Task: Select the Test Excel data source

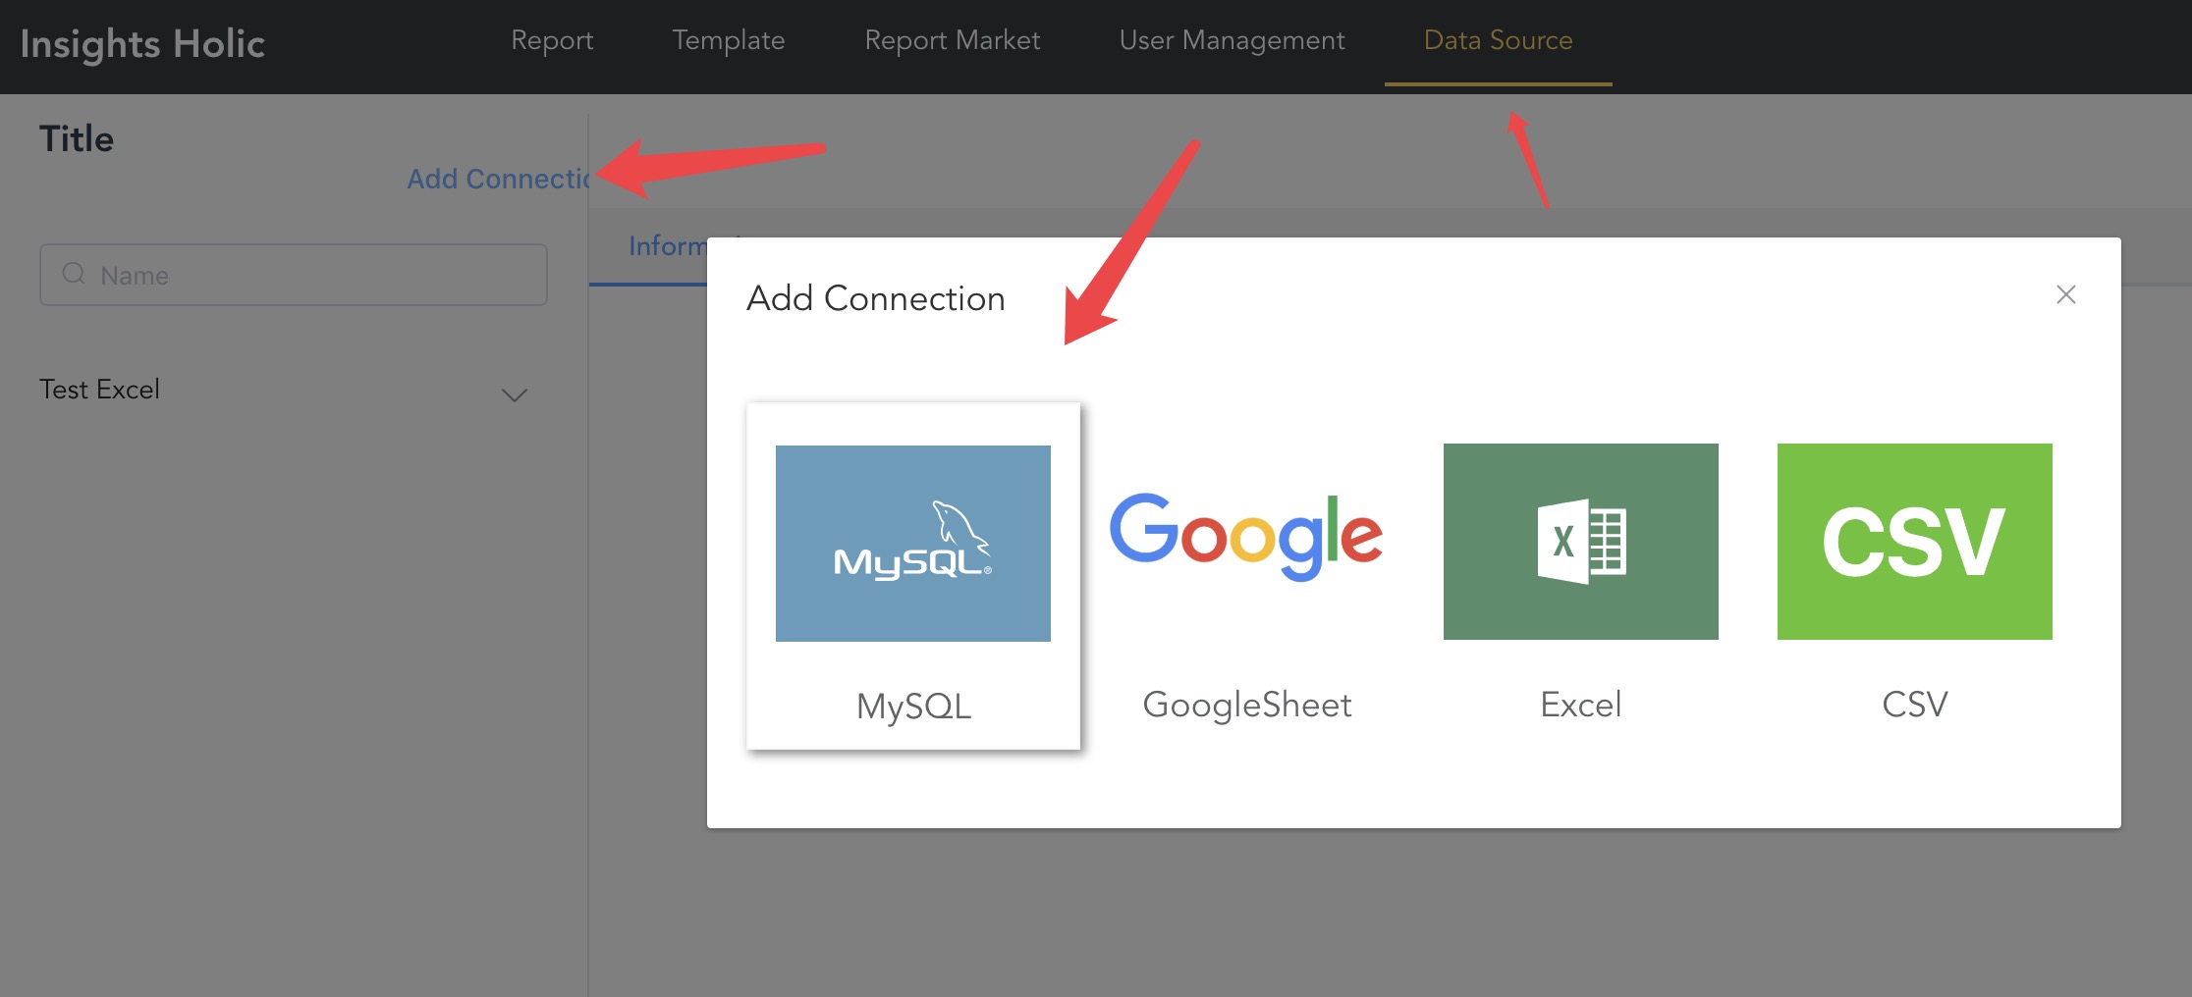Action: click(x=99, y=390)
